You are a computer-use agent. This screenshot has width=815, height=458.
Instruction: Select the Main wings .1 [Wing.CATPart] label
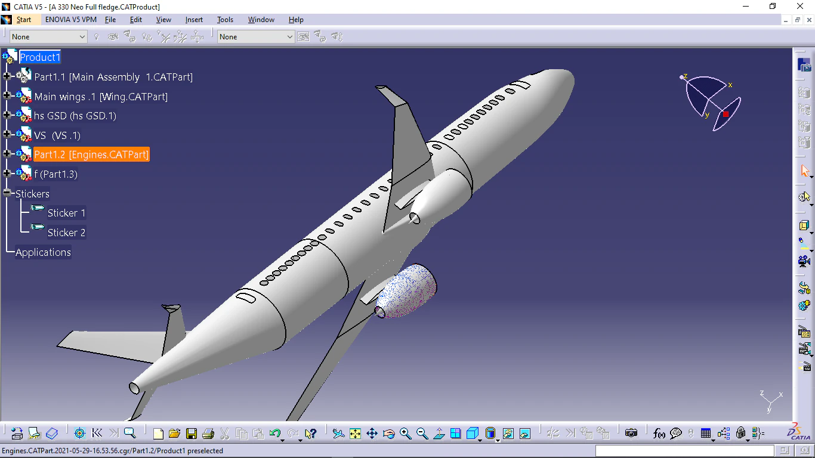(x=101, y=97)
